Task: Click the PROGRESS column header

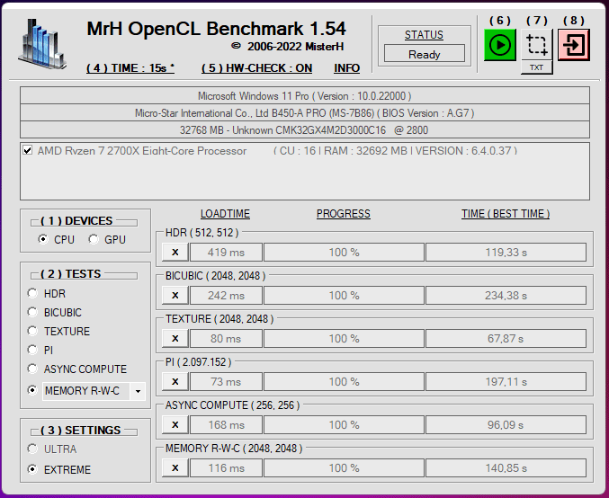Action: point(344,214)
